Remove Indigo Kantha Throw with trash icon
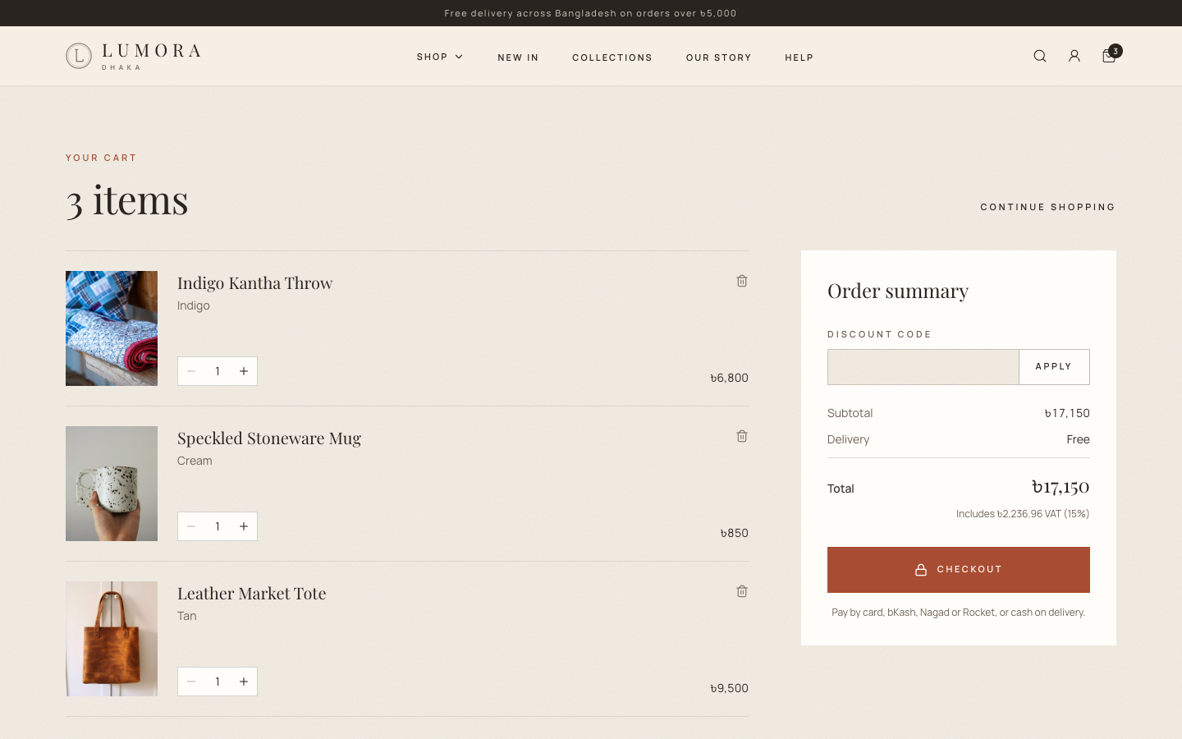Screen dimensions: 1182x739 click(x=742, y=281)
